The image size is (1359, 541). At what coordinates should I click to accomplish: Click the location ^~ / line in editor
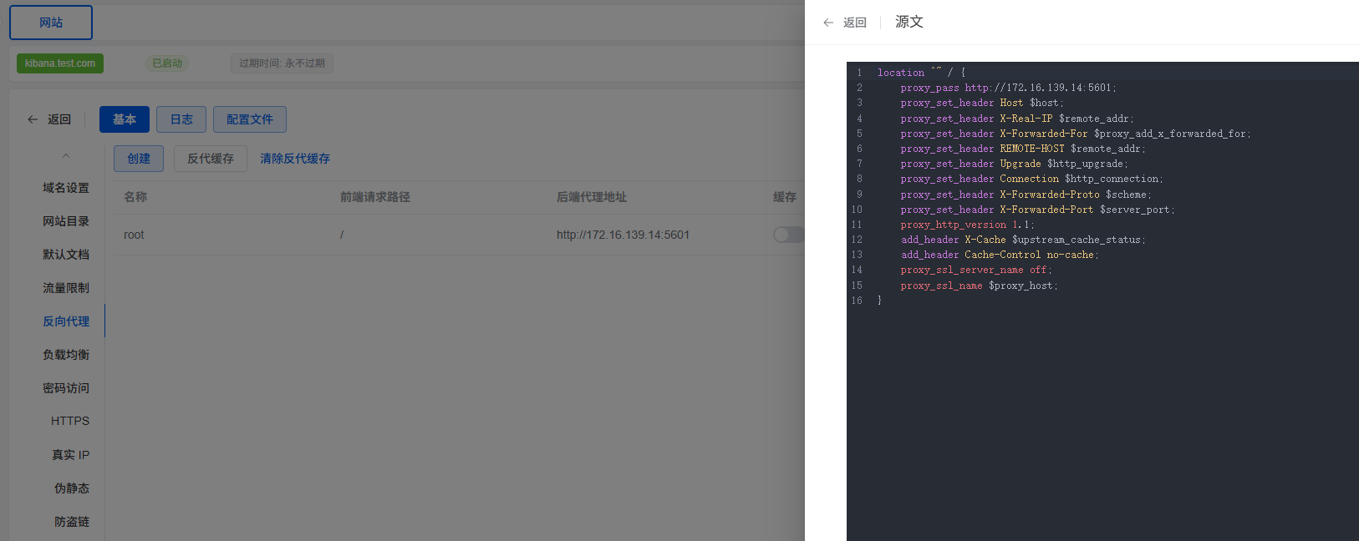[921, 73]
